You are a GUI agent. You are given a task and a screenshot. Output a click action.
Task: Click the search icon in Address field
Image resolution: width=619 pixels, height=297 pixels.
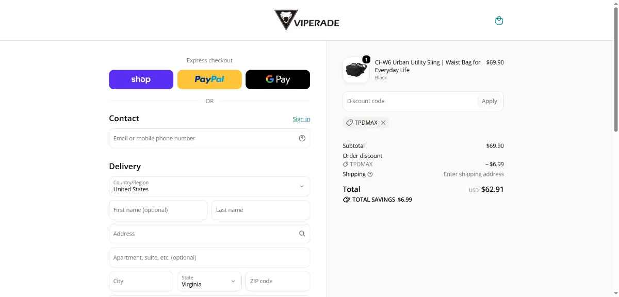(302, 234)
